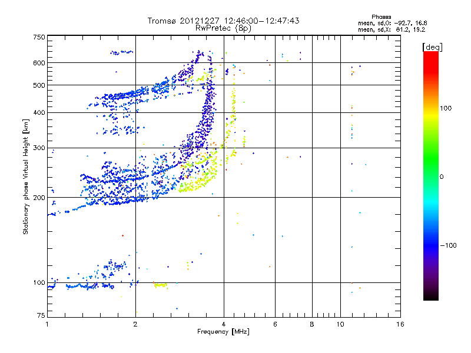Click the '600' height axis tick label
Image resolution: width=471 pixels, height=353 pixels.
click(x=39, y=63)
